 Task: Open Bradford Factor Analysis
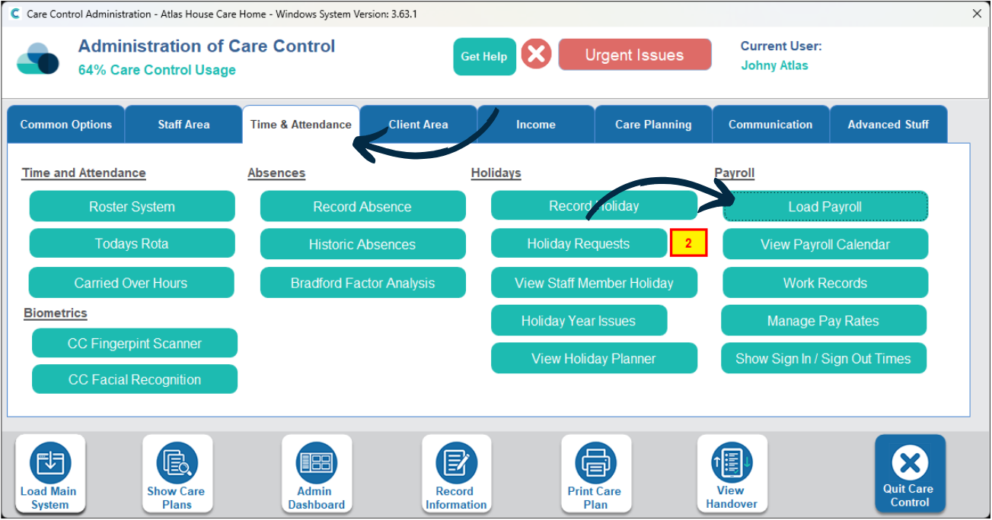362,283
